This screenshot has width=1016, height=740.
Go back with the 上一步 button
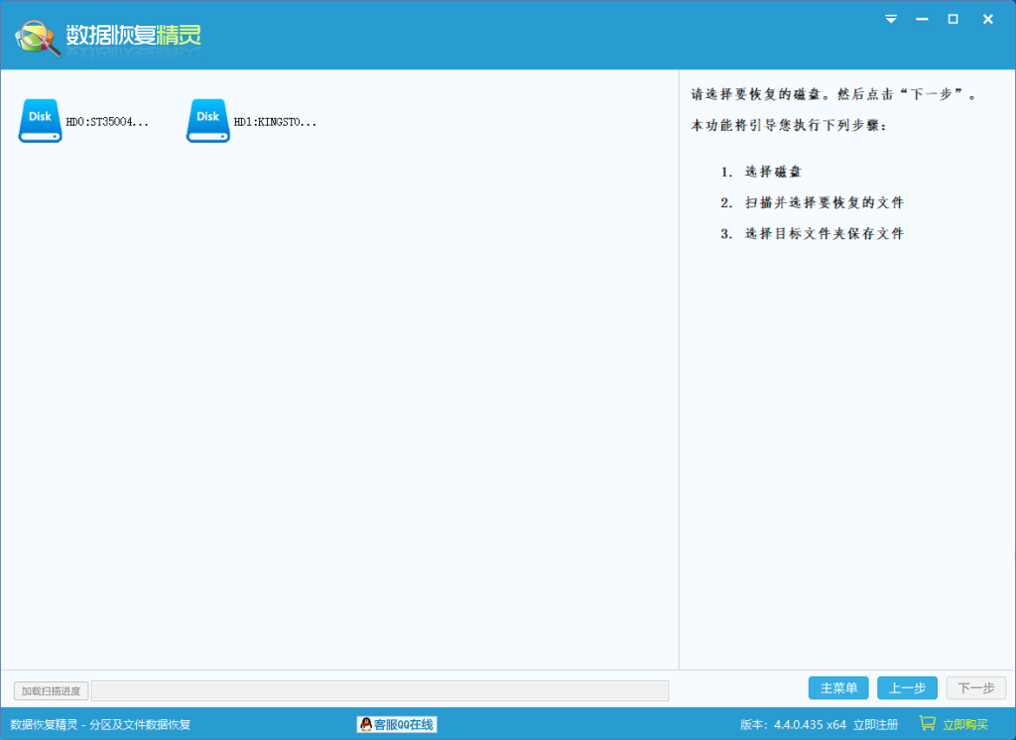coord(907,688)
